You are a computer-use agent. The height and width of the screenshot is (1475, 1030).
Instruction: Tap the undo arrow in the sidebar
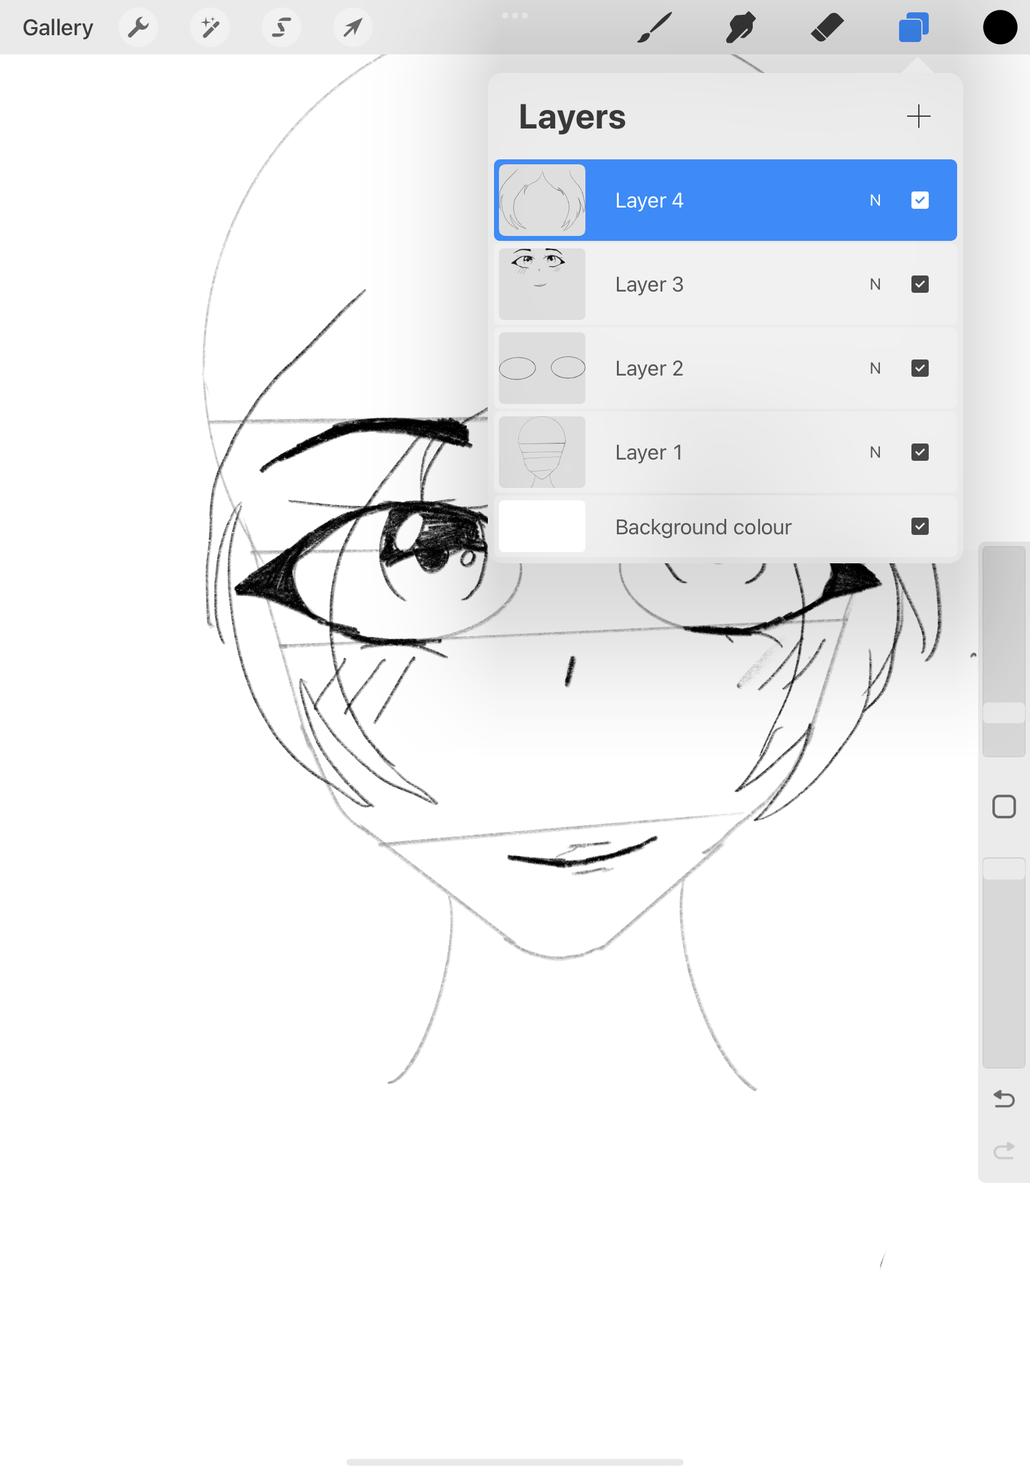pos(1003,1099)
